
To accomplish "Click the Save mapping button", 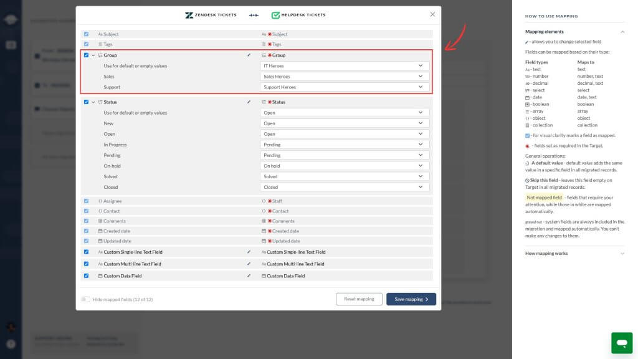I will coord(411,299).
